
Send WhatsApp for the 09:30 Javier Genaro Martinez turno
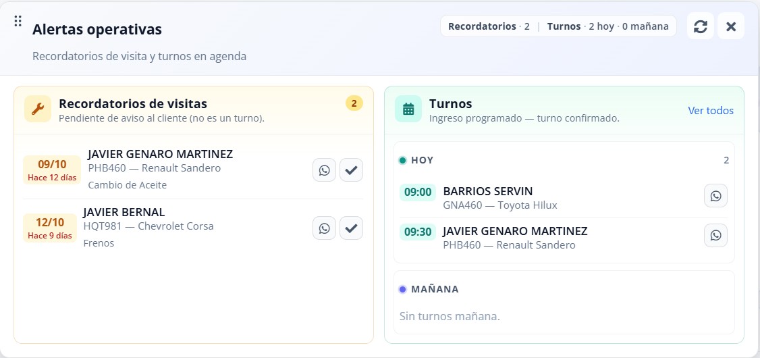point(715,235)
